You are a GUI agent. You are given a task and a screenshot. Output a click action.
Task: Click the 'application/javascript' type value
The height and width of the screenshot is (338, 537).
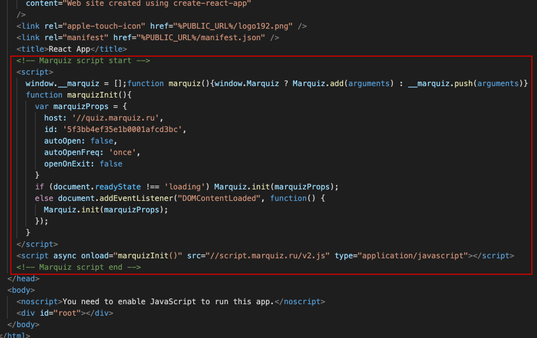[413, 256]
